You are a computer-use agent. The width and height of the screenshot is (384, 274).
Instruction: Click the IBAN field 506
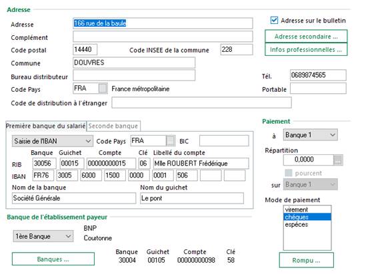(187, 176)
